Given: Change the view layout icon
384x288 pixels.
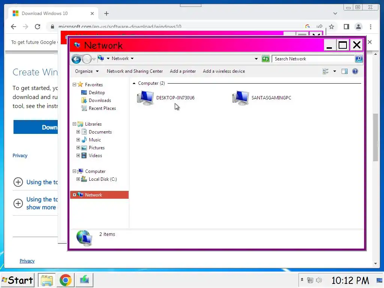Looking at the screenshot, I should pos(326,71).
